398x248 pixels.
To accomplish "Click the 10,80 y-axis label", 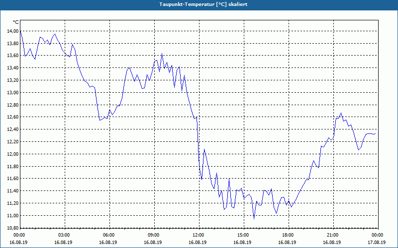I will [13, 228].
